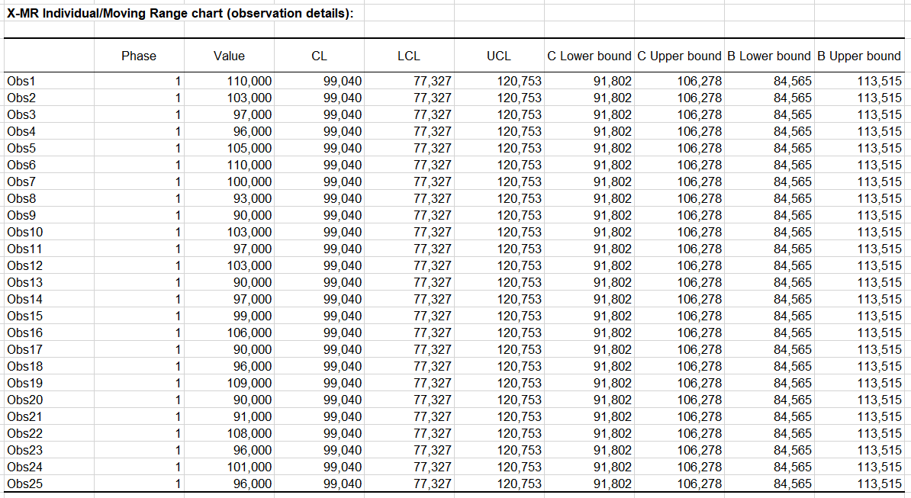Select the Obs8 value 93,000
The width and height of the screenshot is (911, 498).
[x=252, y=198]
